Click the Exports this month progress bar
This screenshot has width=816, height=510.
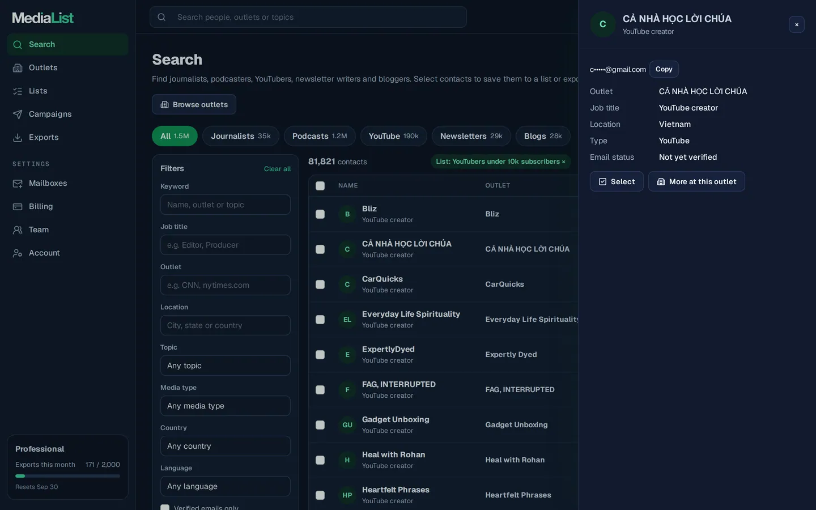[x=67, y=476]
